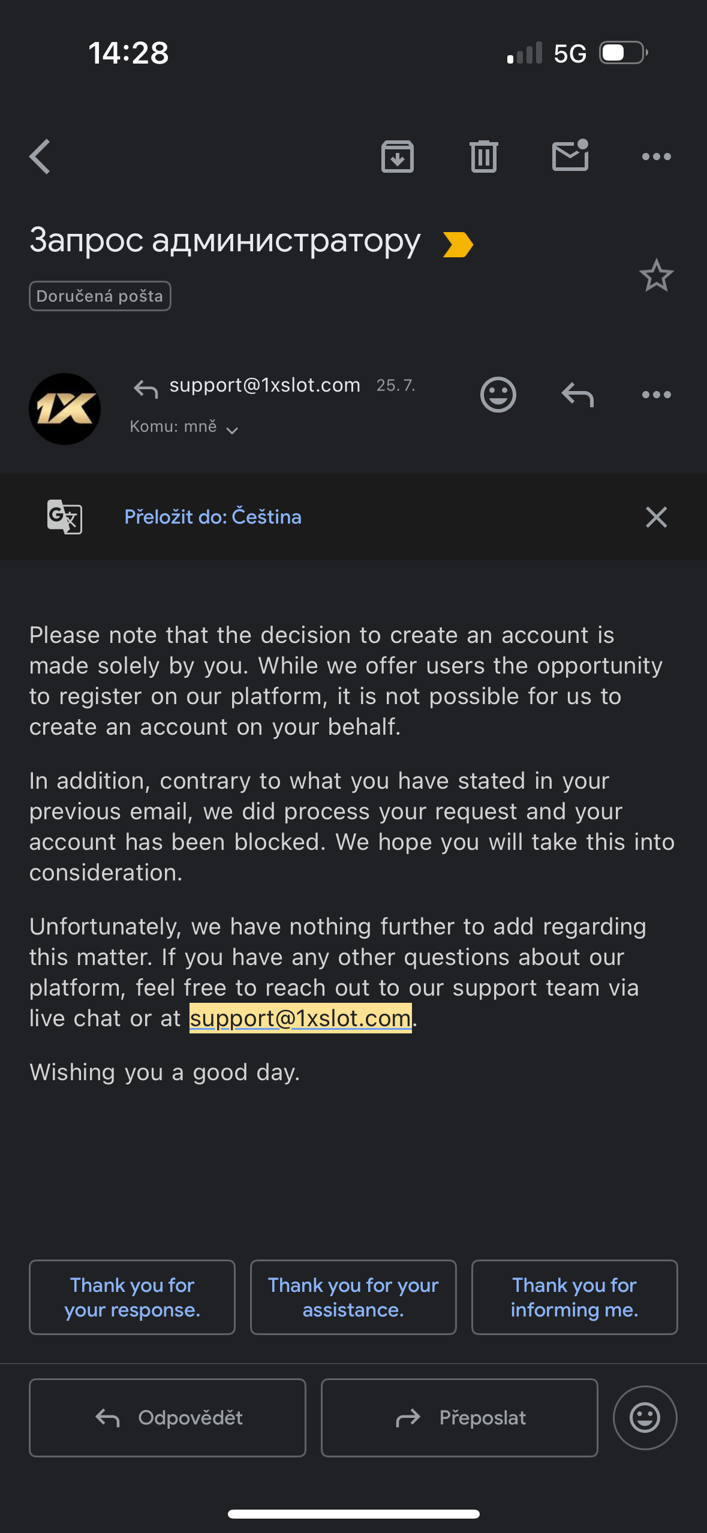Archive this email

pos(398,157)
